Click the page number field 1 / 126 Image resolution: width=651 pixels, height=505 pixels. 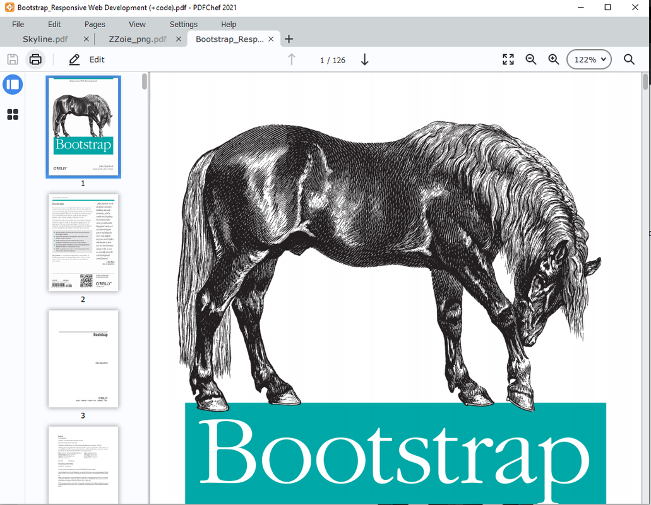click(x=332, y=60)
